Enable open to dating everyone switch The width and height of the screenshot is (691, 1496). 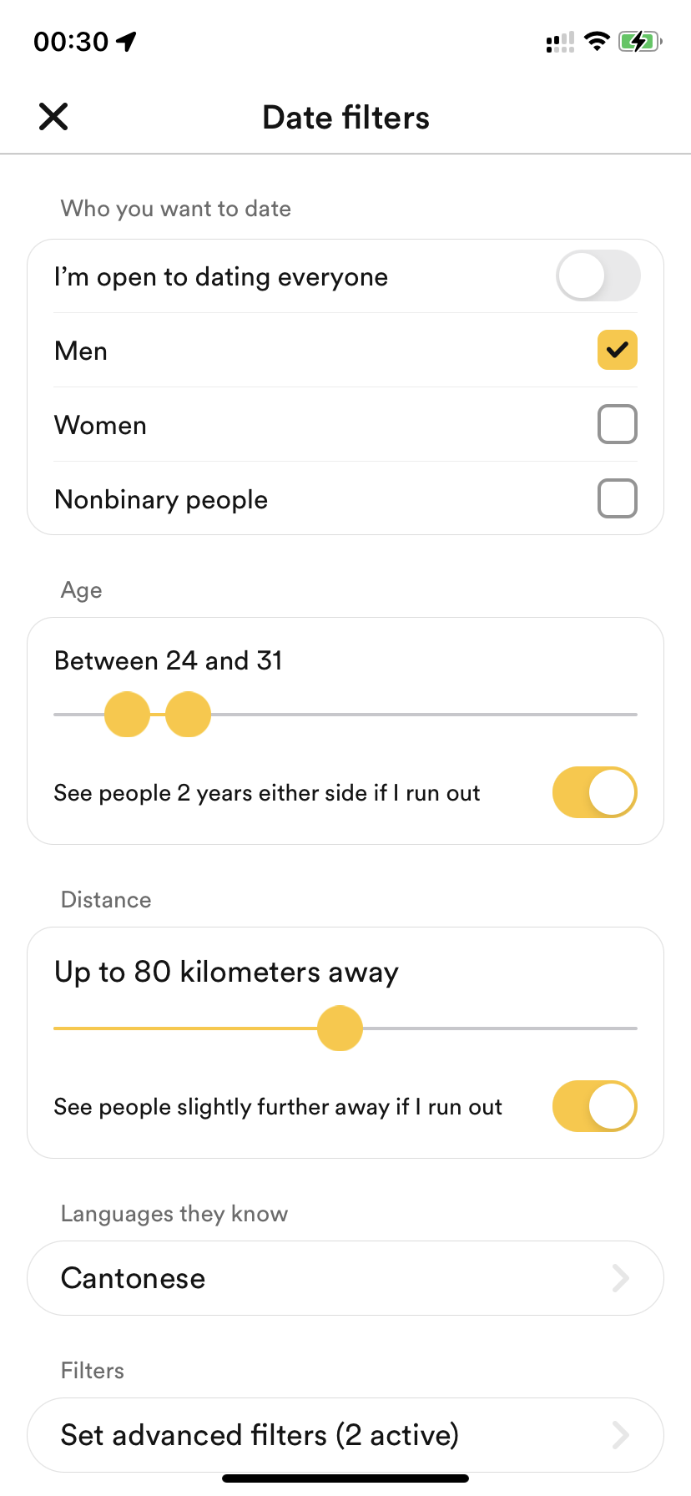click(x=598, y=276)
